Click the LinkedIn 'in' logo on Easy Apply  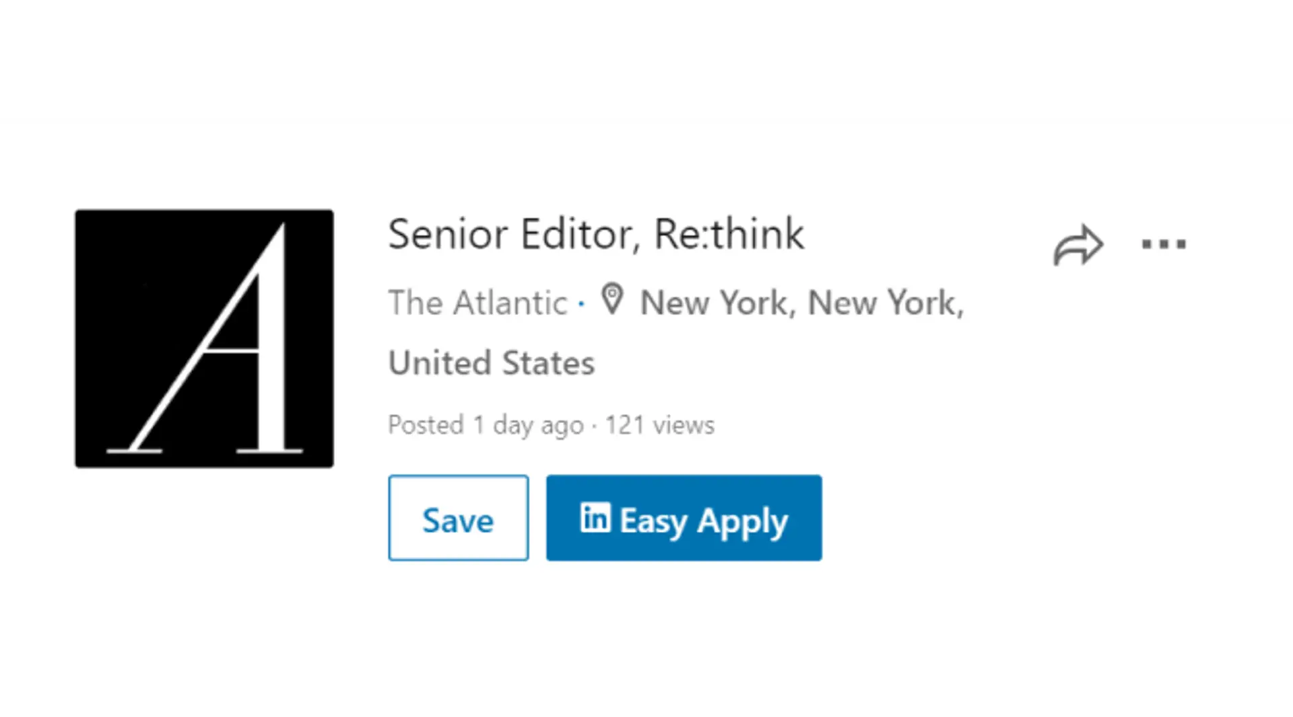tap(595, 518)
